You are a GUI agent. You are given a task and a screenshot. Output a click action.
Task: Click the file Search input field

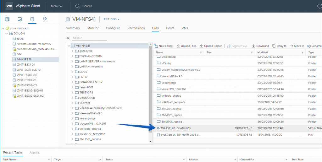pyautogui.click(x=90, y=38)
